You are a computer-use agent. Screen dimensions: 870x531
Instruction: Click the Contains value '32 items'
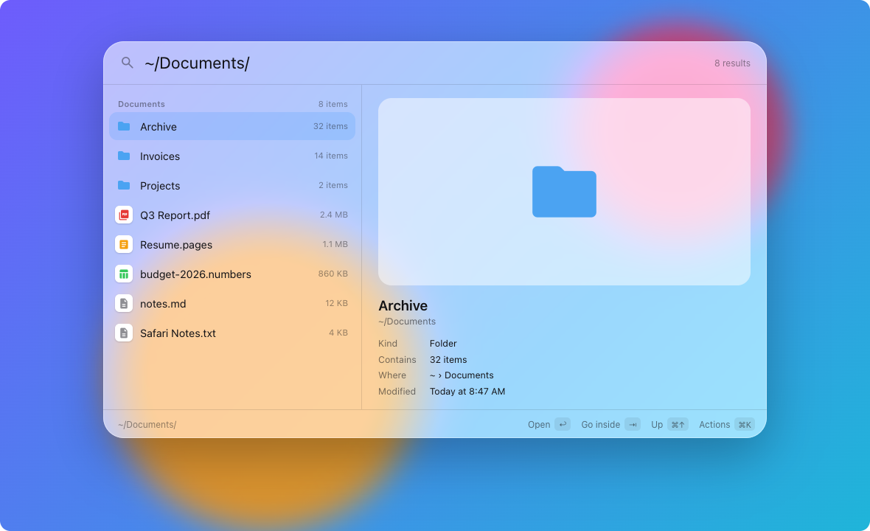tap(448, 360)
